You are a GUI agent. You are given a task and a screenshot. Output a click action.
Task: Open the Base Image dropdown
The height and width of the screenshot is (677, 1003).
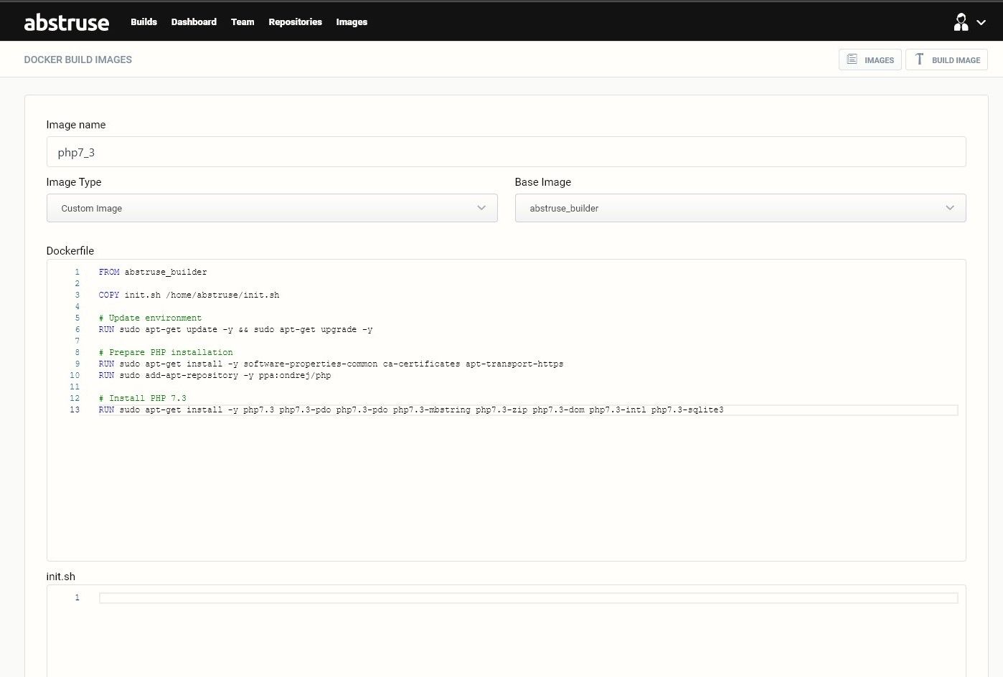[740, 208]
